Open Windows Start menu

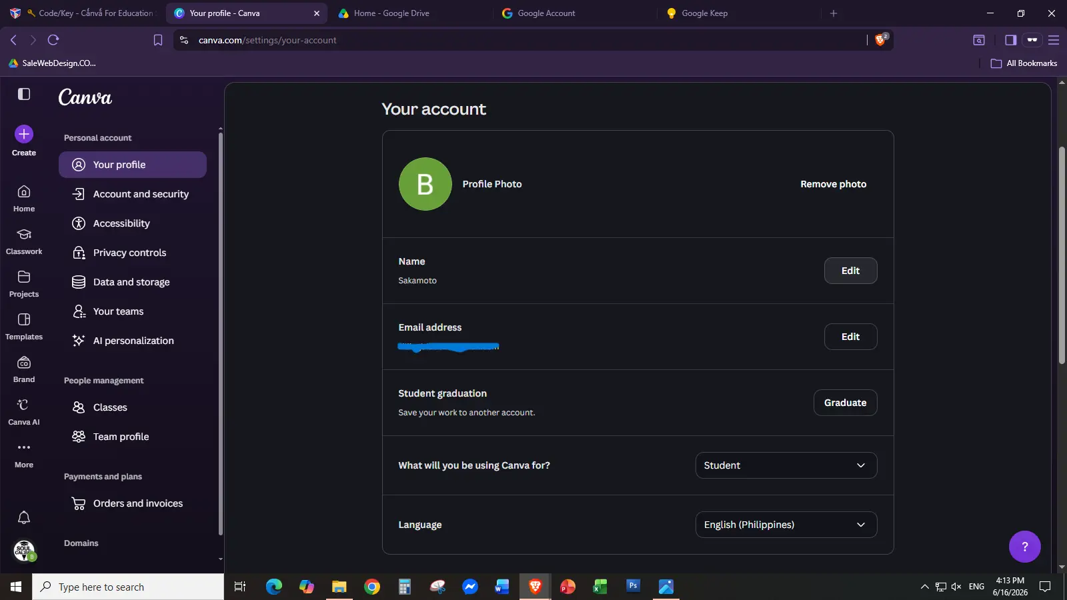(x=16, y=587)
